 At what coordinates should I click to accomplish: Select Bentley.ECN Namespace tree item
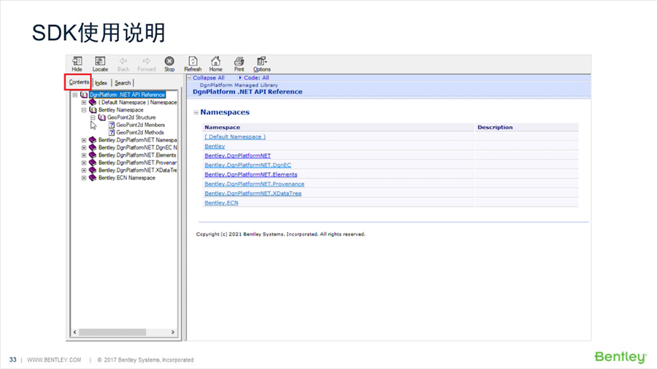[127, 178]
